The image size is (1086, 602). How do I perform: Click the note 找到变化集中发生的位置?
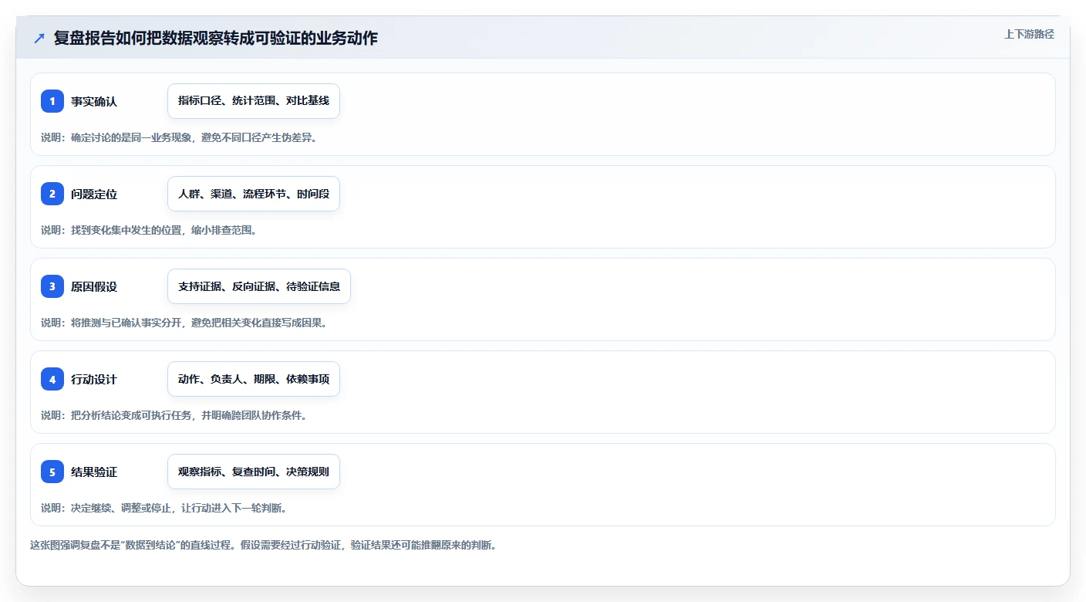click(148, 230)
